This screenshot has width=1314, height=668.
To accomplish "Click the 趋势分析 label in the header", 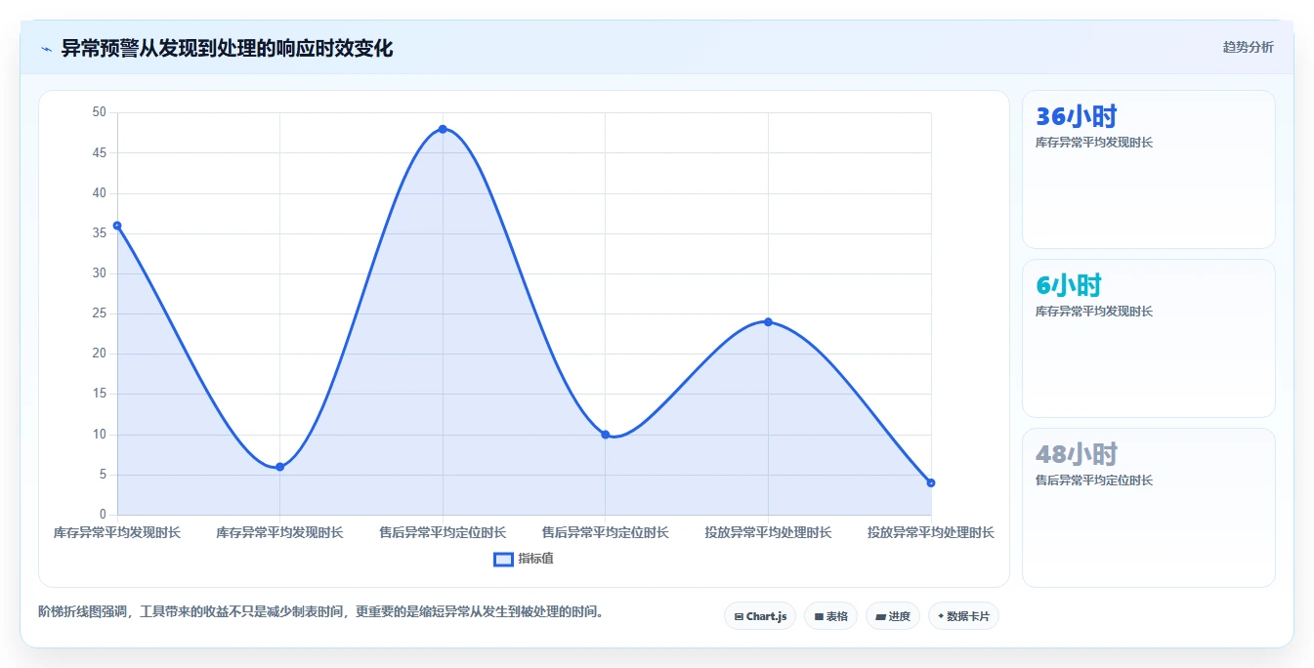I will click(x=1248, y=47).
